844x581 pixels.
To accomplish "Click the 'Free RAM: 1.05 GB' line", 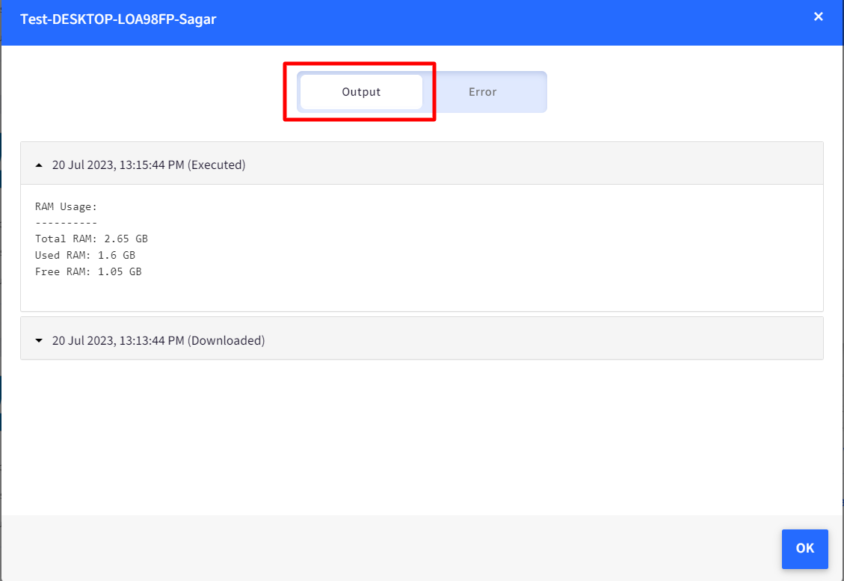I will [x=88, y=272].
